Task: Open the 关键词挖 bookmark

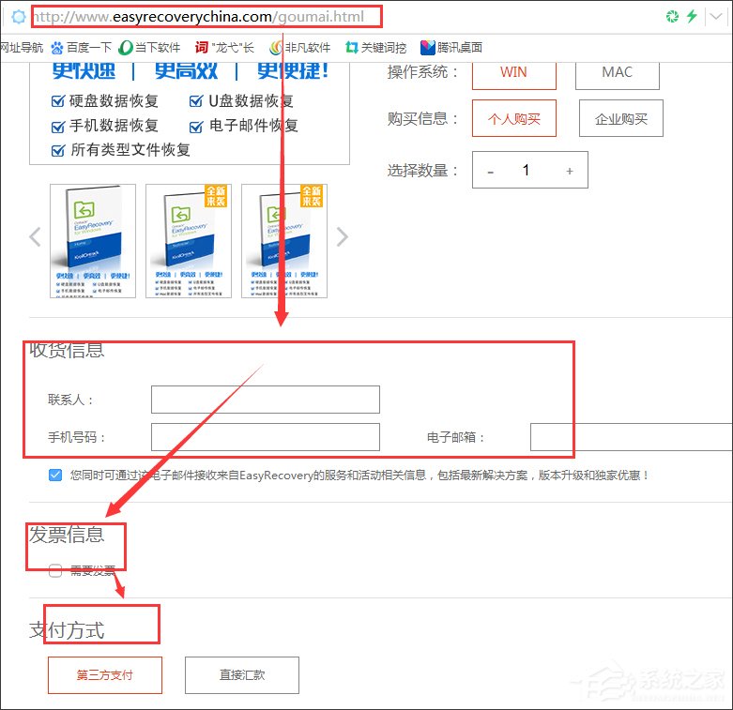Action: coord(375,47)
